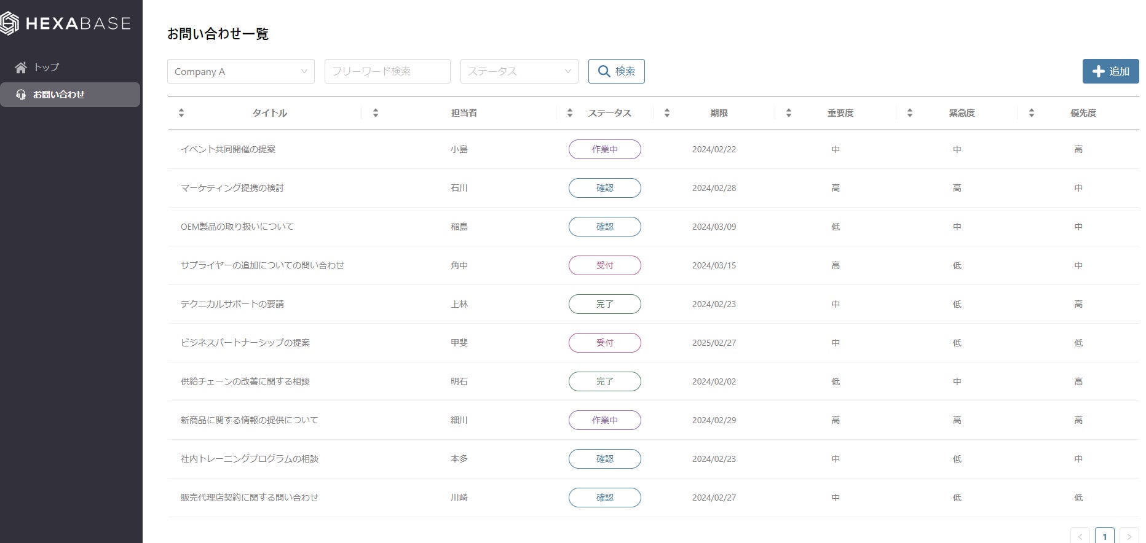Image resolution: width=1146 pixels, height=543 pixels.
Task: Go to トップ in the sidebar
Action: 46,68
